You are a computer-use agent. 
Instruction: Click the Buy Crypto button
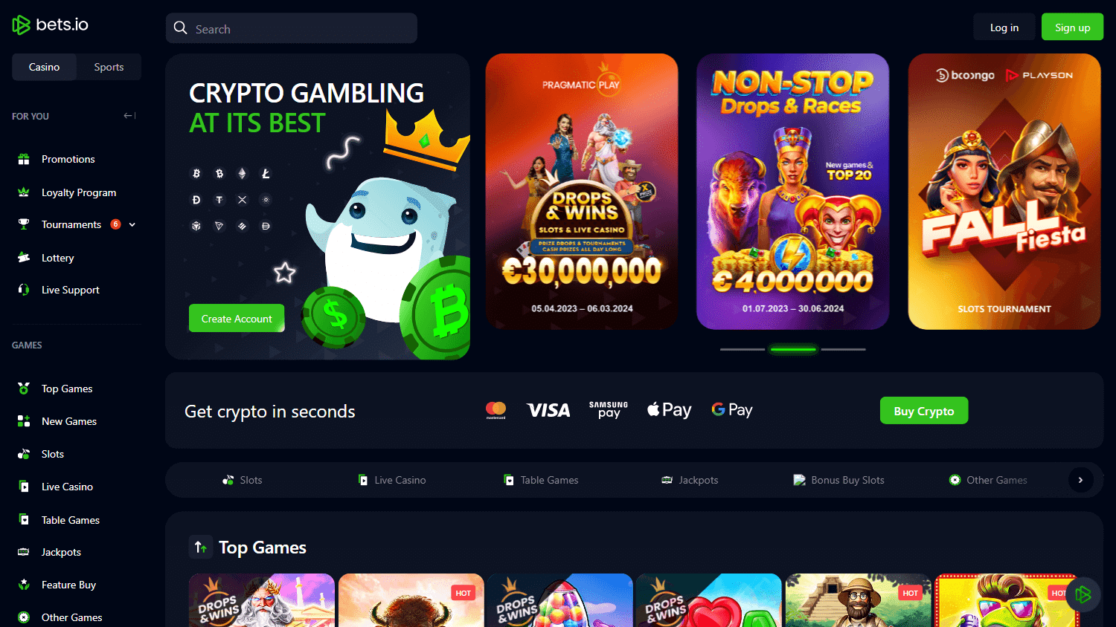click(x=924, y=411)
